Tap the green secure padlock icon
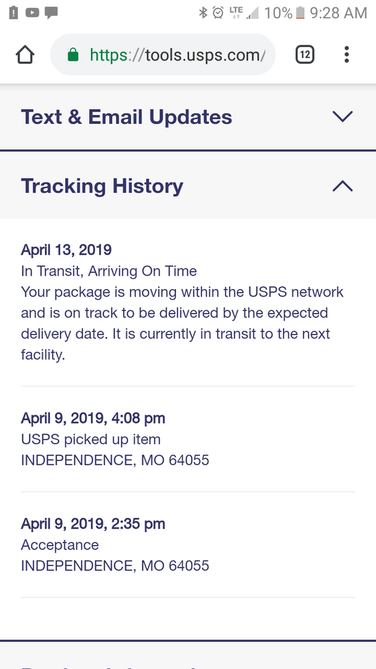 point(73,55)
